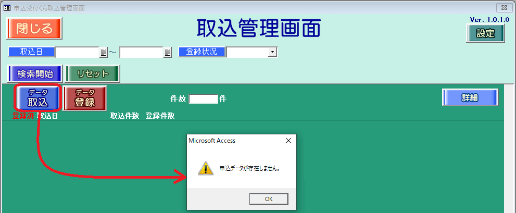The height and width of the screenshot is (213, 516).
Task: Open 詳細 details button
Action: click(x=470, y=97)
